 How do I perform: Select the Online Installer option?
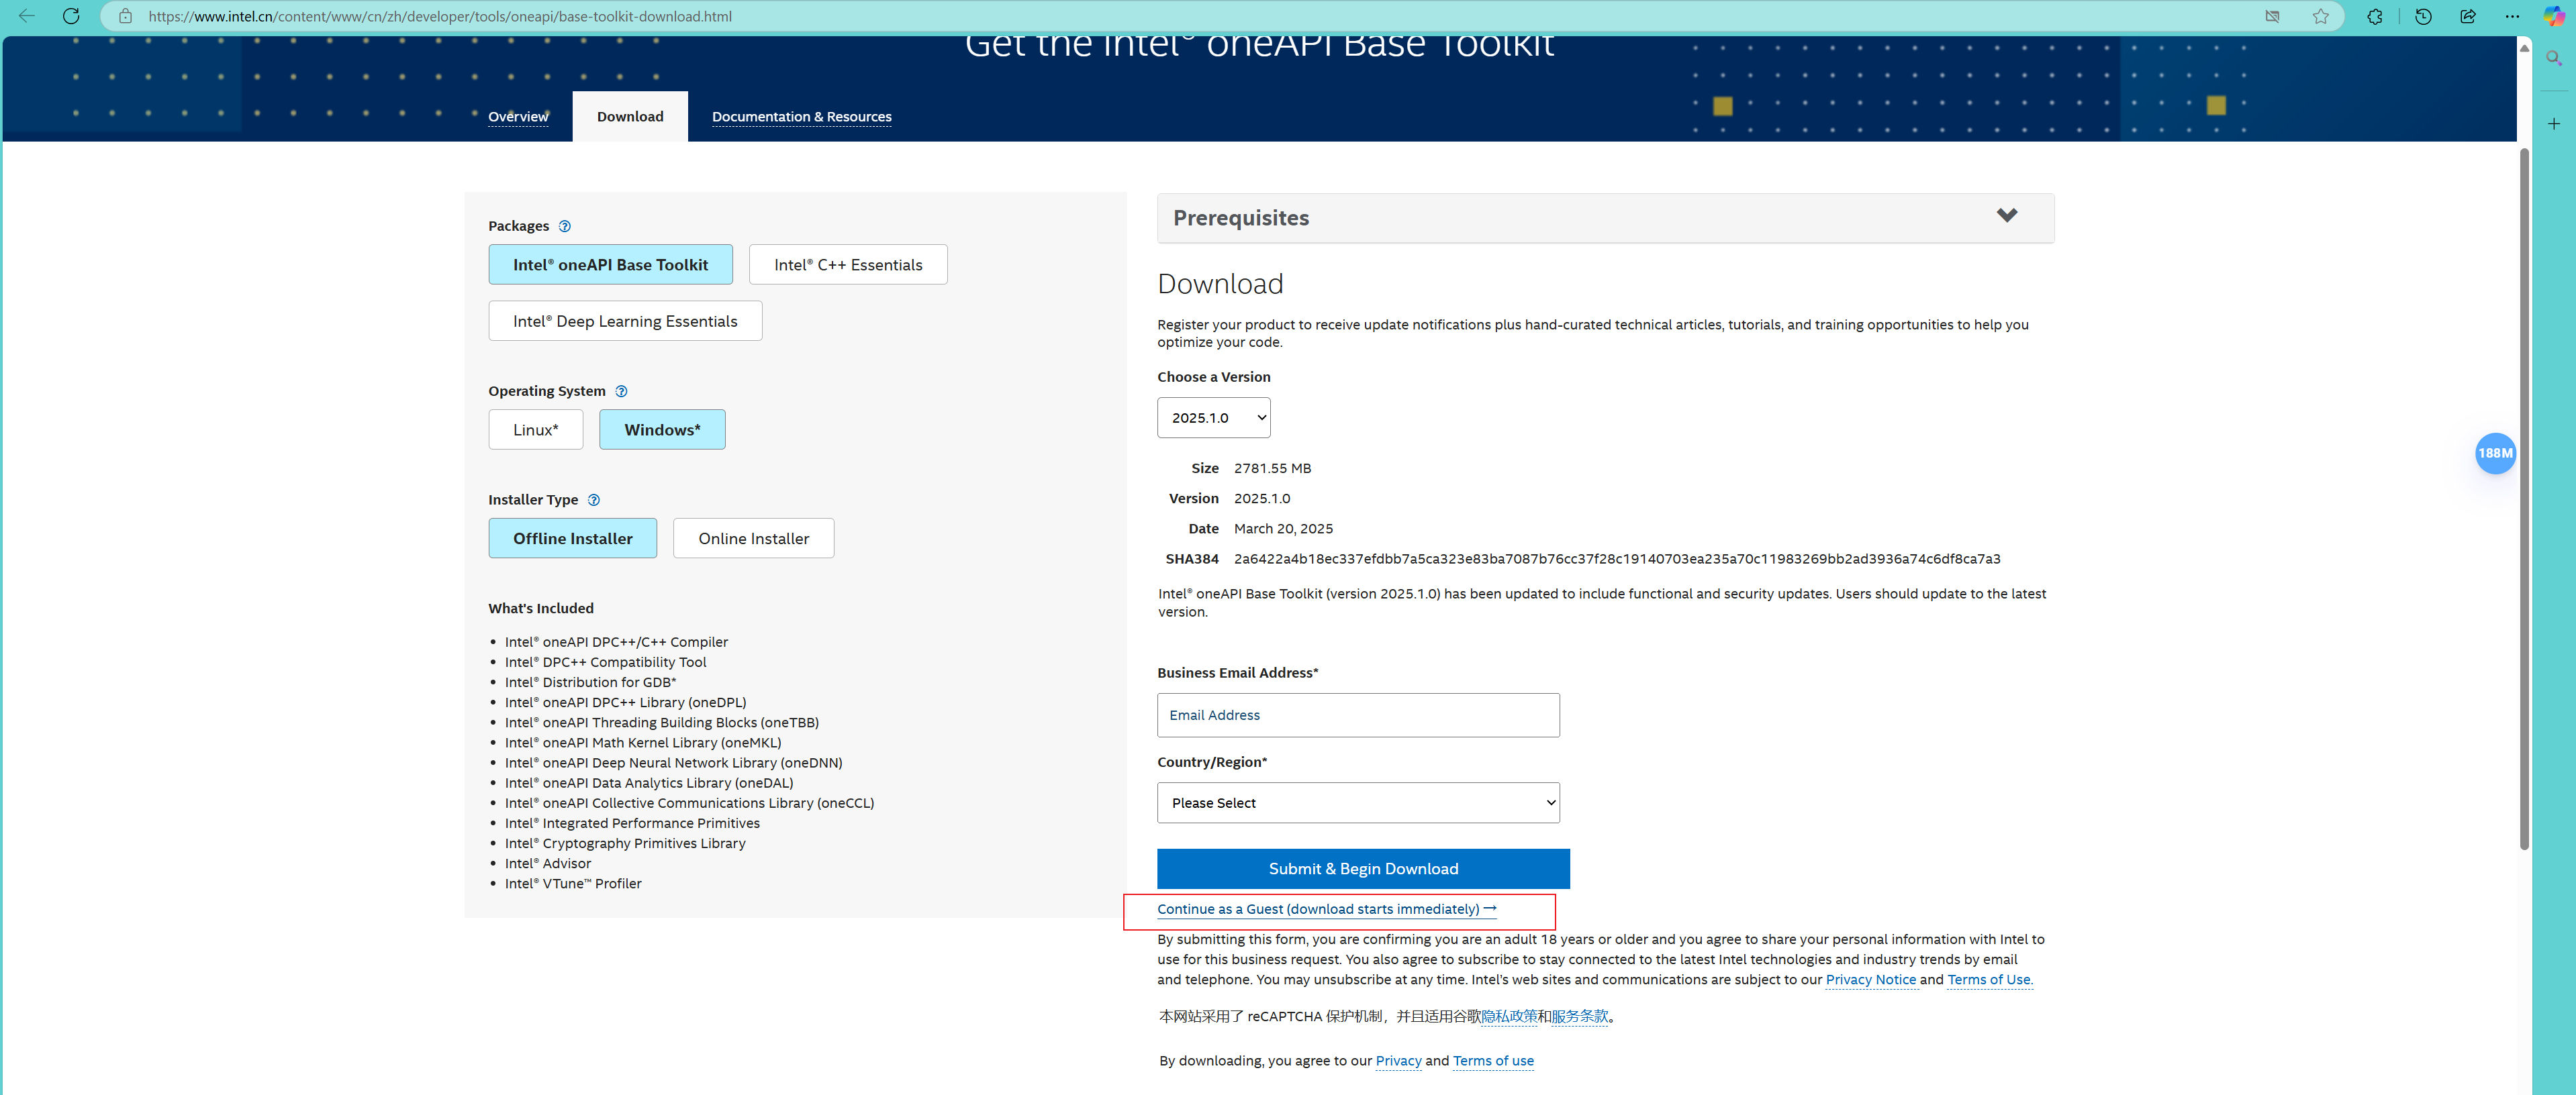tap(753, 539)
